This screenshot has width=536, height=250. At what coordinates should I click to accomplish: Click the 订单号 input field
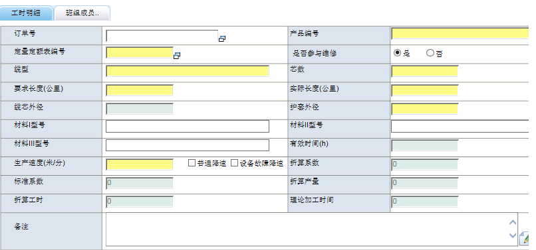click(162, 36)
